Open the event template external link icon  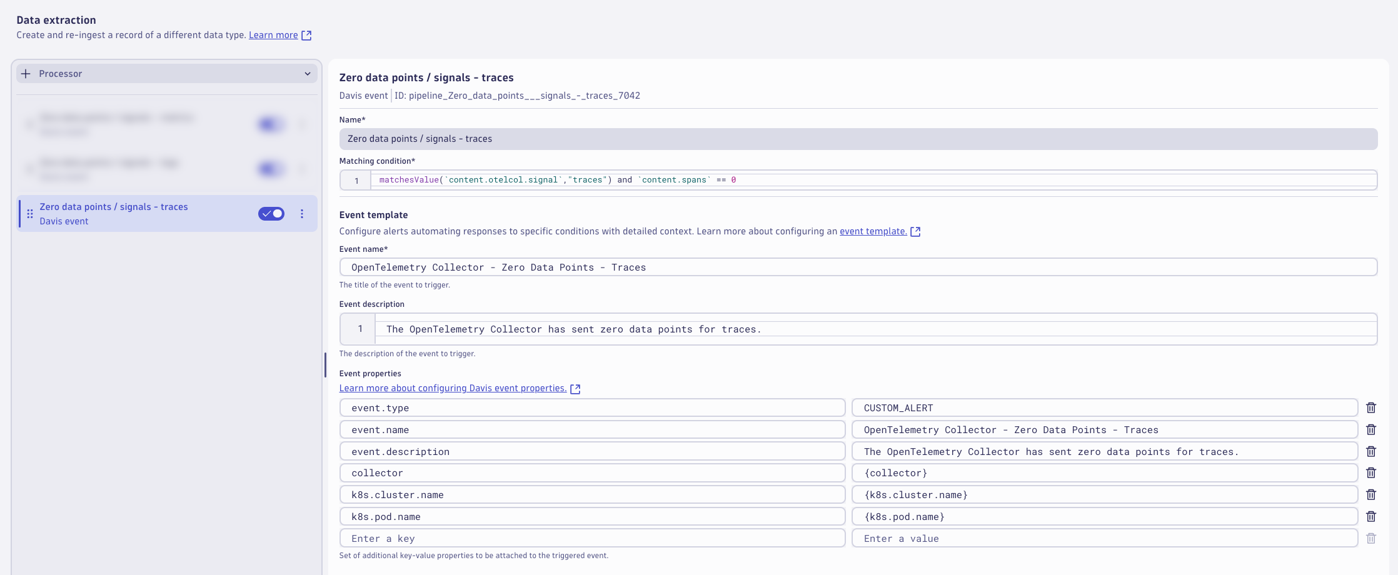click(x=915, y=232)
